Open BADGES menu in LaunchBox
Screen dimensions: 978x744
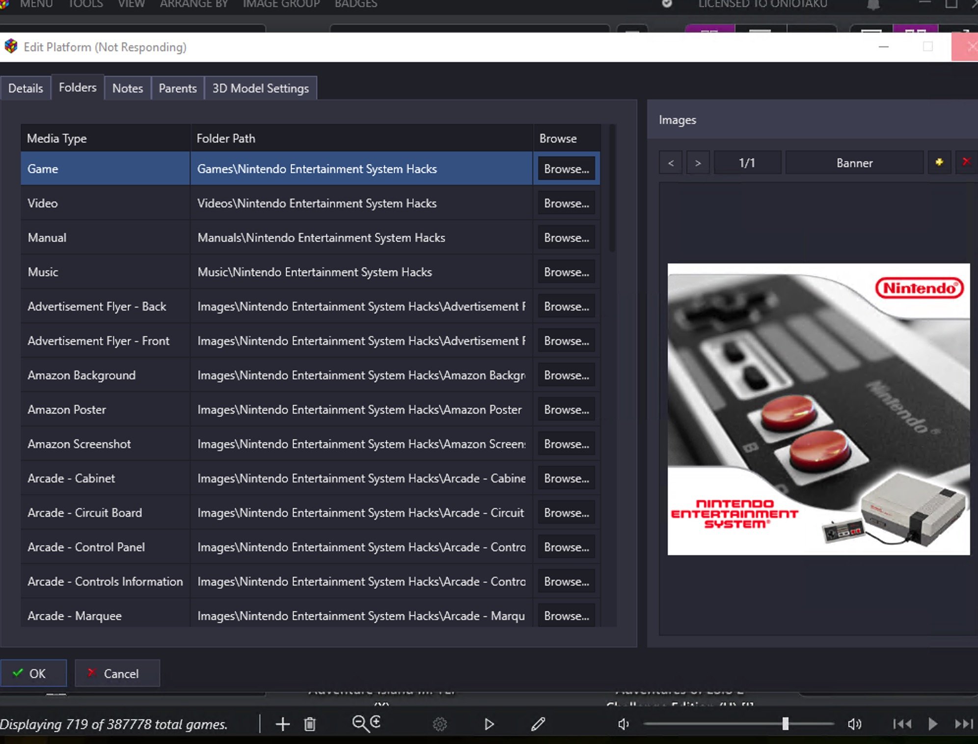pos(356,4)
